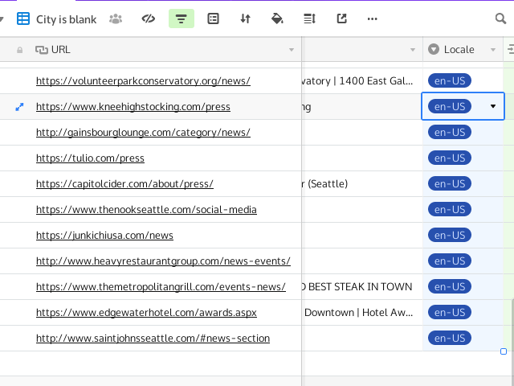
Task: Open the middle column header dropdown arrow
Action: coord(413,50)
